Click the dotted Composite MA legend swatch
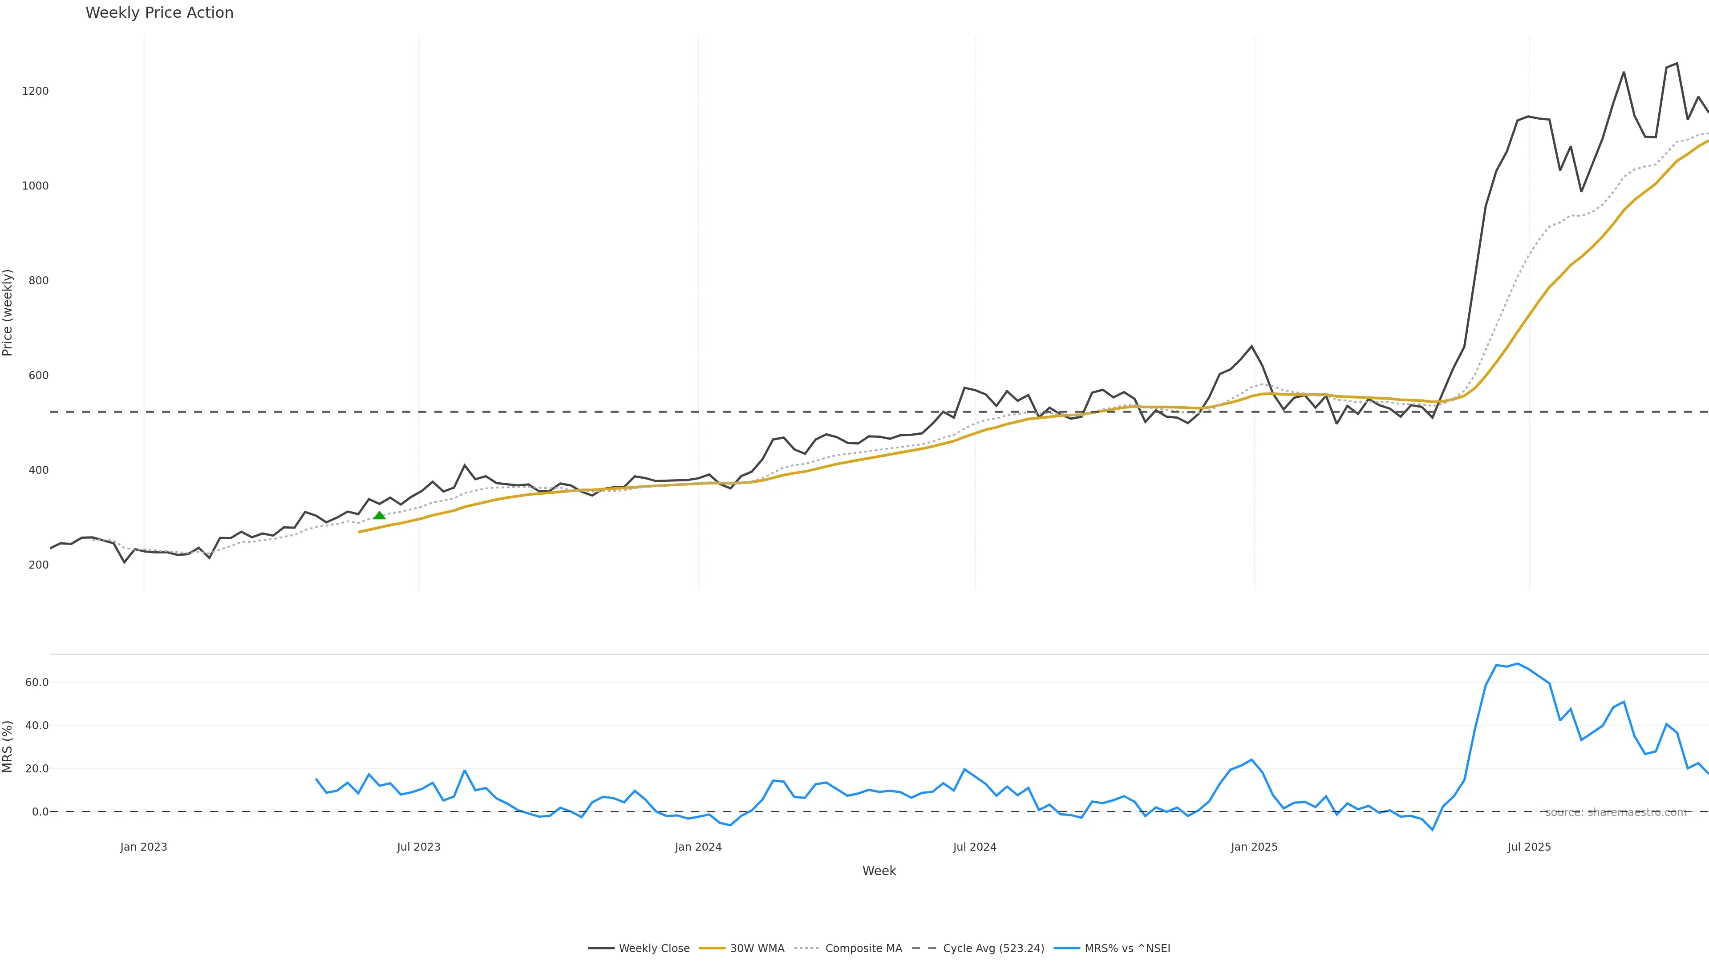 tap(806, 949)
